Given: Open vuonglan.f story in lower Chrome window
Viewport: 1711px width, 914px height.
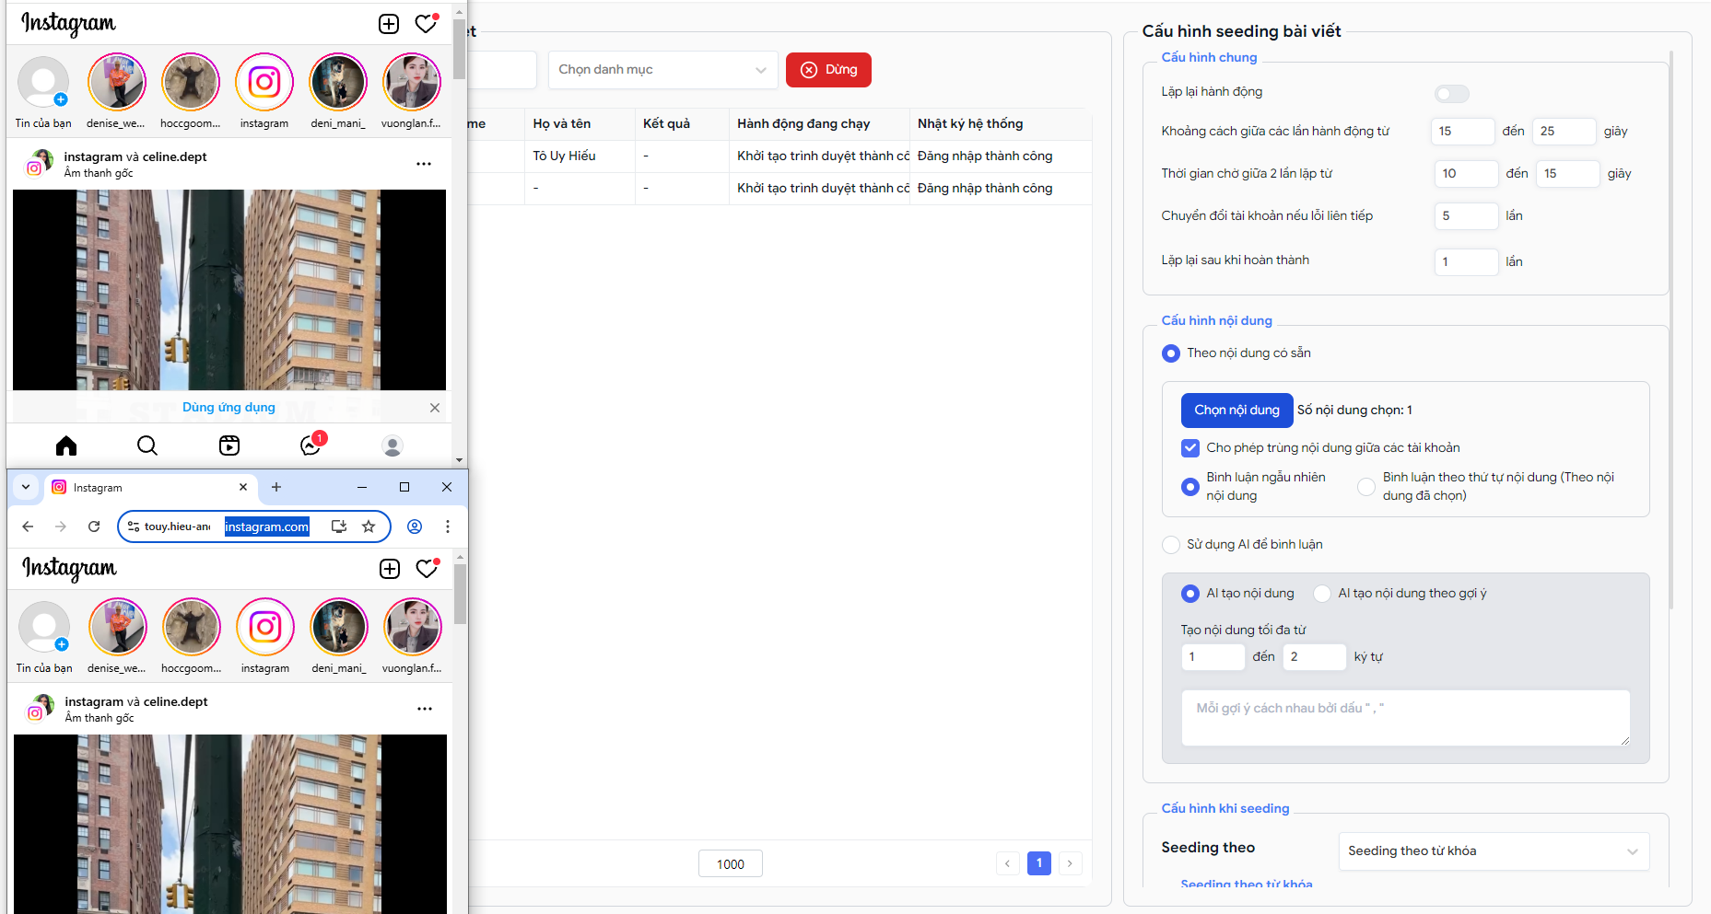Looking at the screenshot, I should click(x=413, y=637).
